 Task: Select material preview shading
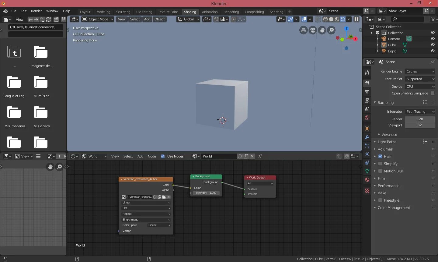pos(337,19)
